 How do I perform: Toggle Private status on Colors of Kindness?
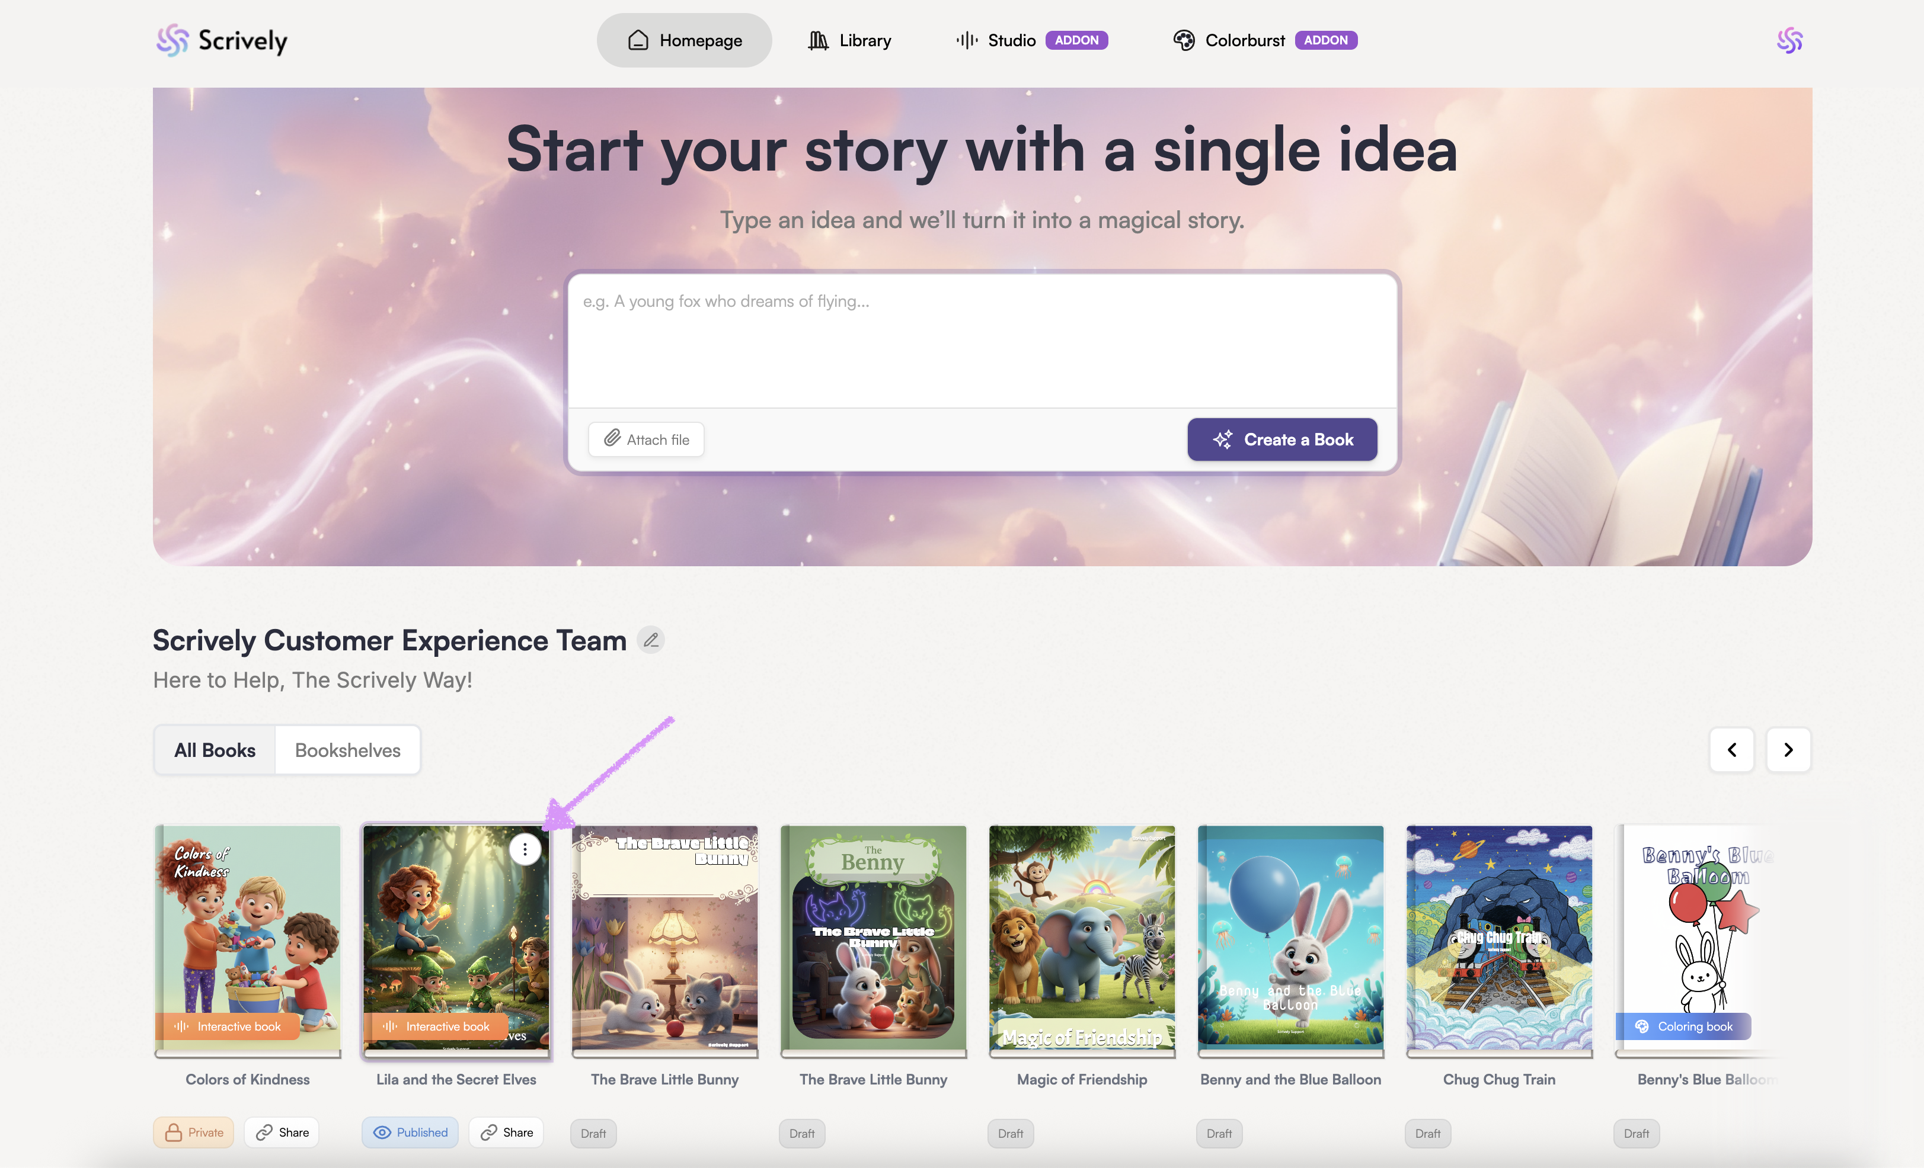point(194,1132)
